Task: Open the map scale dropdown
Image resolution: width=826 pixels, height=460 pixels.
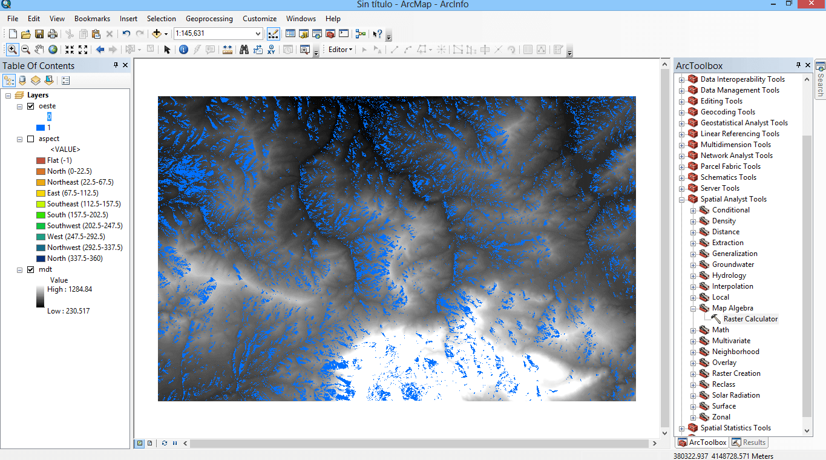Action: (258, 34)
